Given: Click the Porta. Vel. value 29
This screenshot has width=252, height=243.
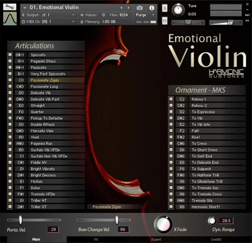Looking at the screenshot, I should (53, 229).
